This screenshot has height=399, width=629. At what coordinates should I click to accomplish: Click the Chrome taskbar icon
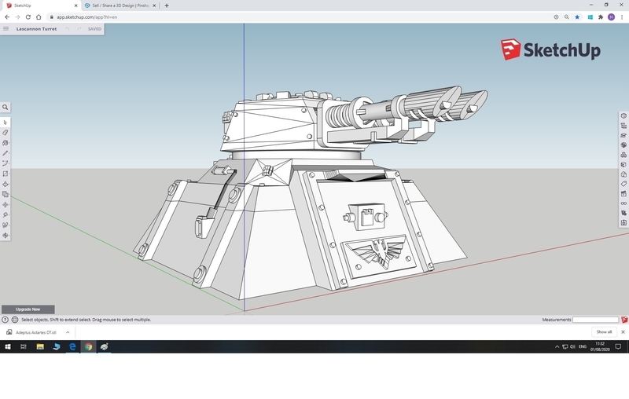(88, 347)
